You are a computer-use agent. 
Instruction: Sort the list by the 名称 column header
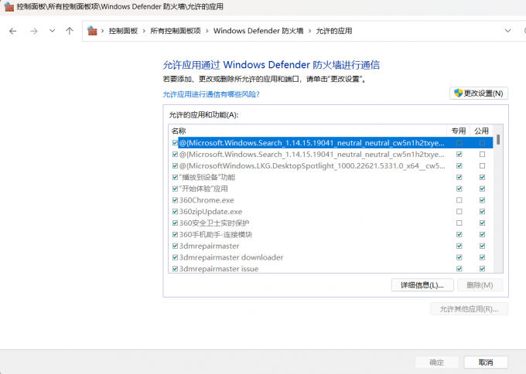pyautogui.click(x=179, y=131)
